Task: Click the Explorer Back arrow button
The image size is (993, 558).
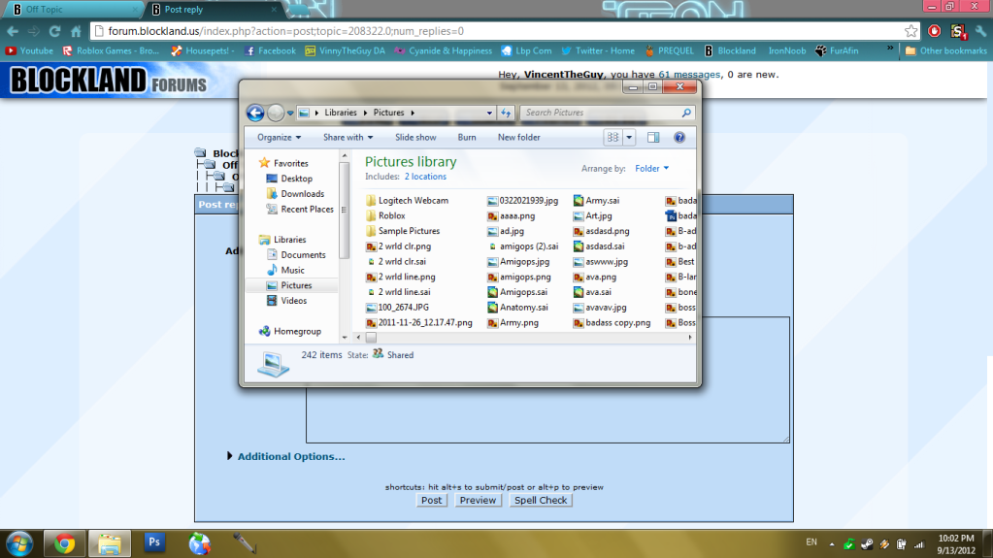Action: (255, 114)
